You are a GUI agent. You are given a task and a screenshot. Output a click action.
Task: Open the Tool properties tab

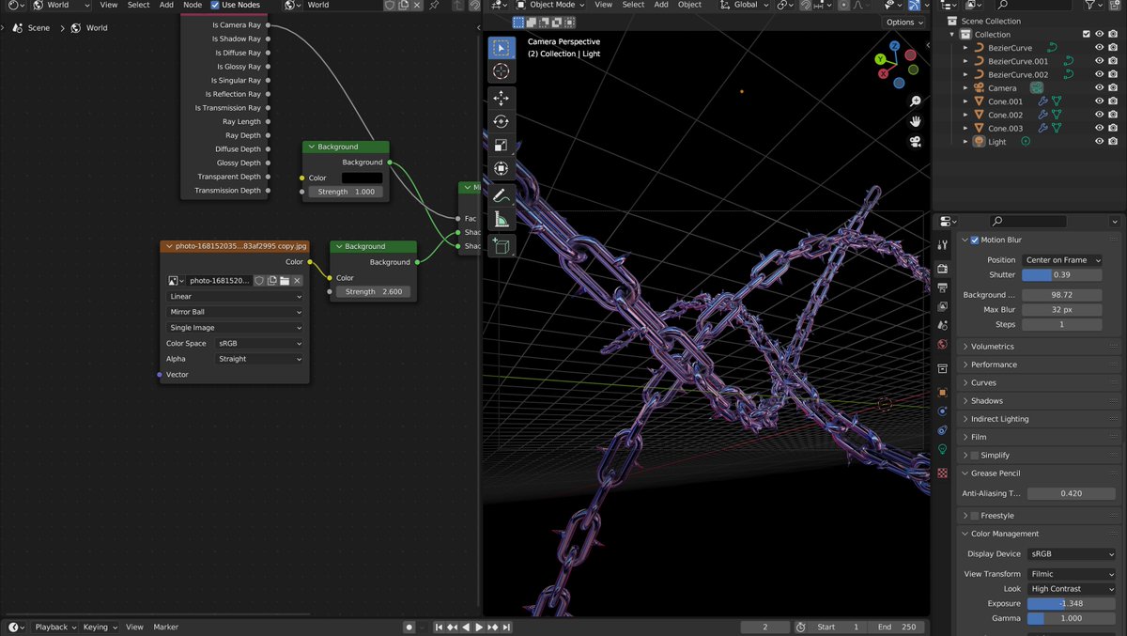[x=942, y=245]
